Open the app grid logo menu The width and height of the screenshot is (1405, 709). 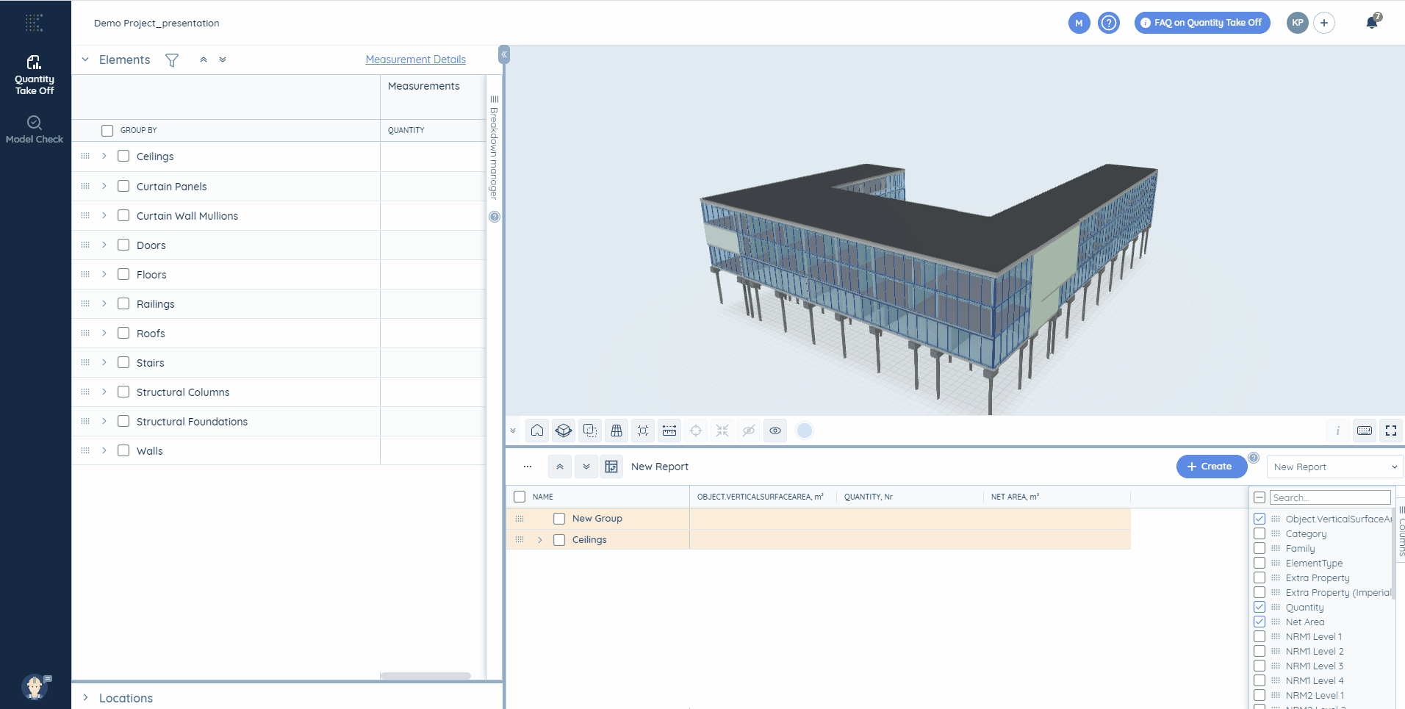[35, 23]
